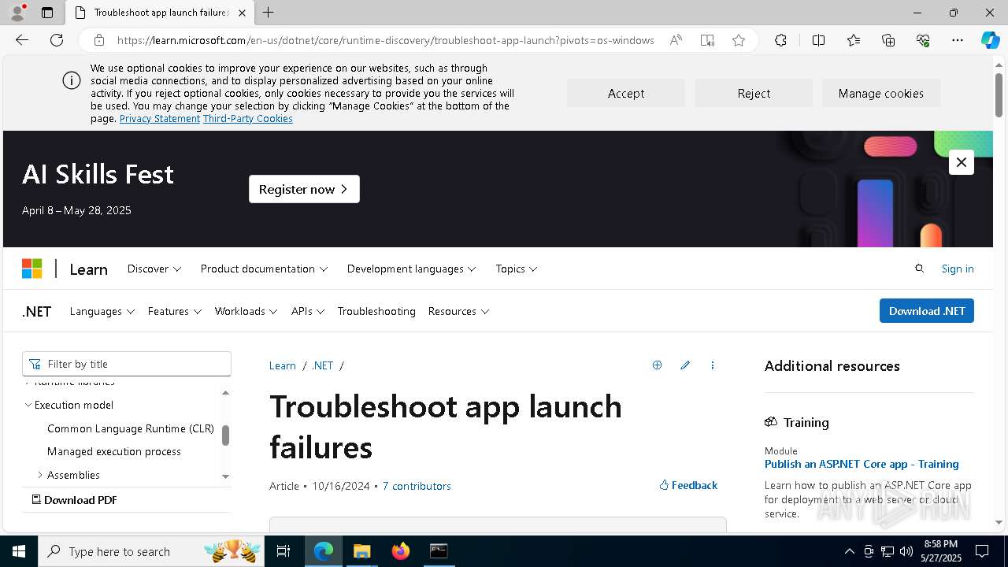Open a new tab with plus
The image size is (1008, 567).
pos(269,13)
